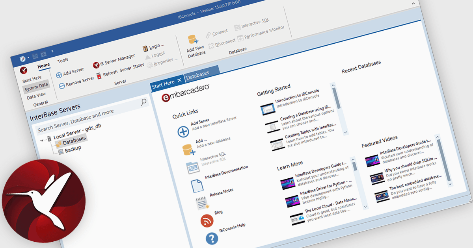Open the IBConsole Help link

pos(232,227)
